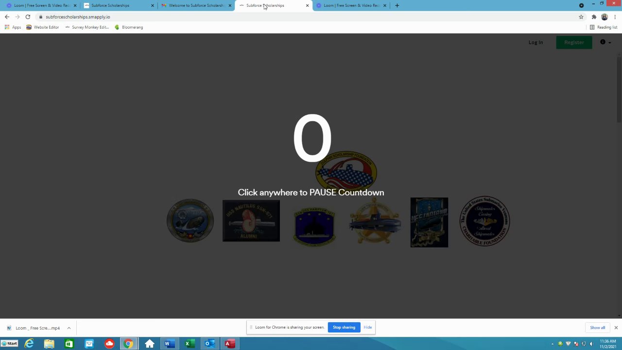Open the Windows Start menu
Image resolution: width=622 pixels, height=350 pixels.
click(10, 344)
